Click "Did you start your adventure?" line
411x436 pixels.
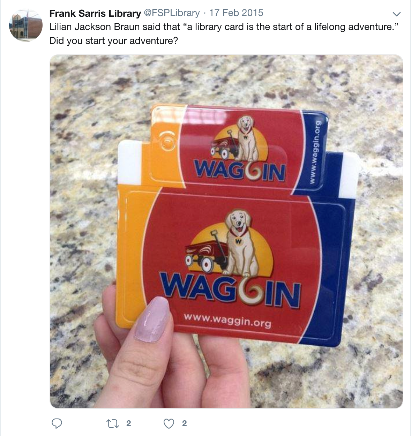(x=114, y=41)
